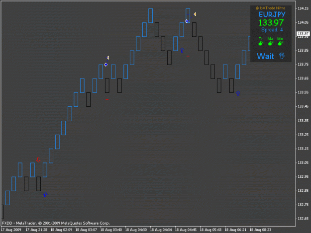The image size is (311, 233).
Task: Click the 133.25 price axis label
Action: click(303, 135)
